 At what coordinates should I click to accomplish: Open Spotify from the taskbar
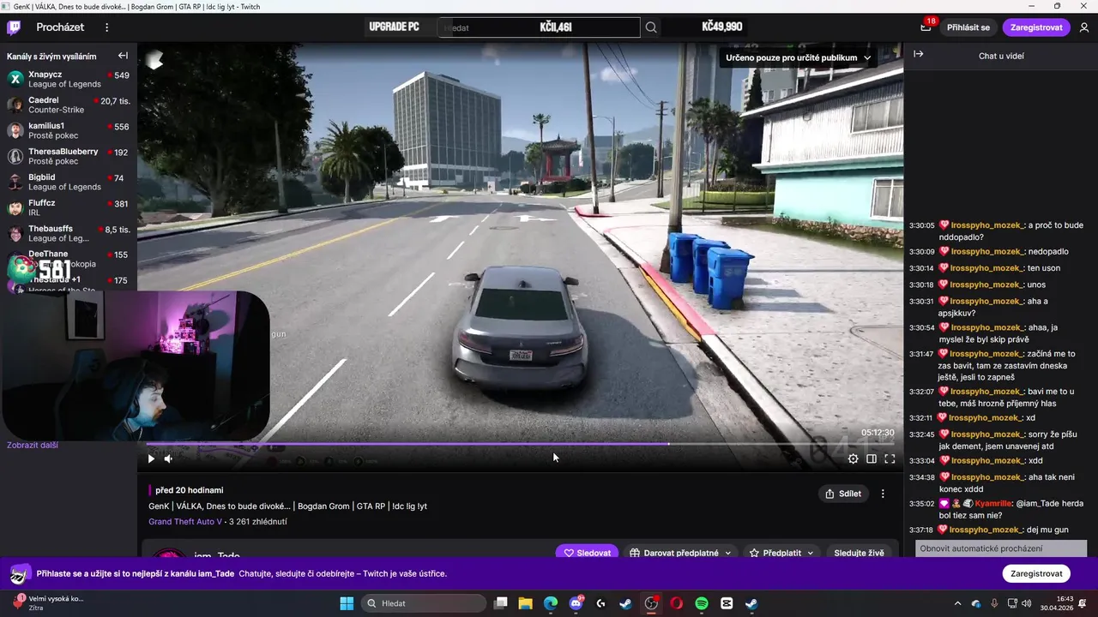pos(701,603)
